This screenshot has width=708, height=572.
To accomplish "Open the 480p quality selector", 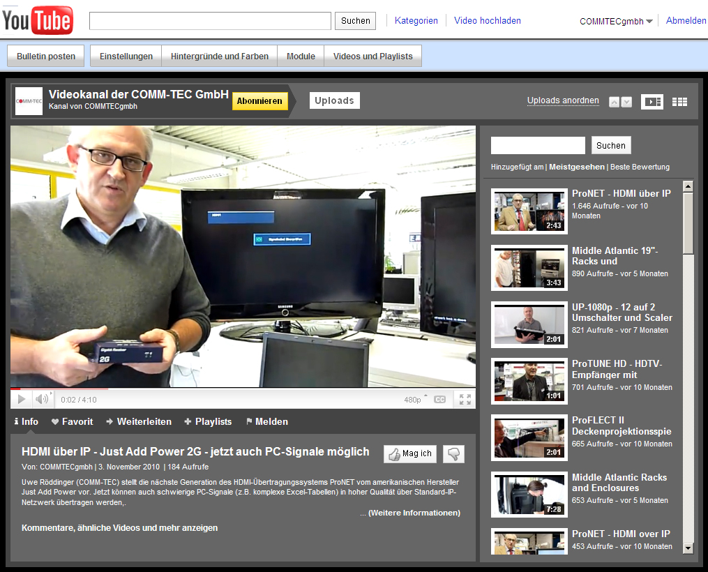I will pyautogui.click(x=416, y=400).
